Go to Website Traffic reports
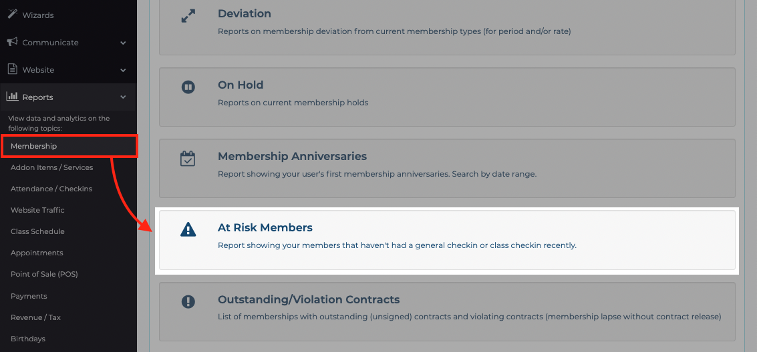This screenshot has width=757, height=352. [x=37, y=210]
